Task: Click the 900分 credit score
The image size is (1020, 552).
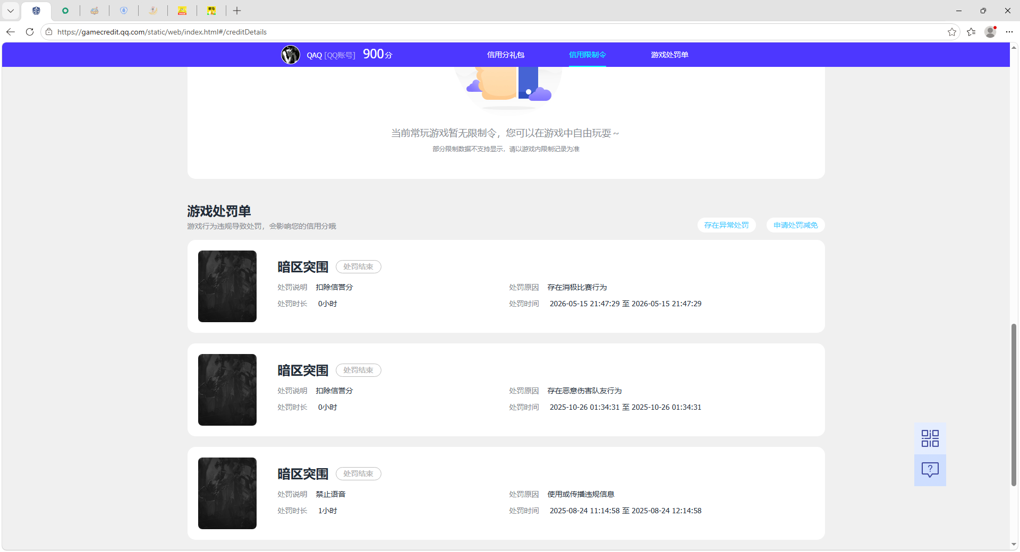Action: 378,54
